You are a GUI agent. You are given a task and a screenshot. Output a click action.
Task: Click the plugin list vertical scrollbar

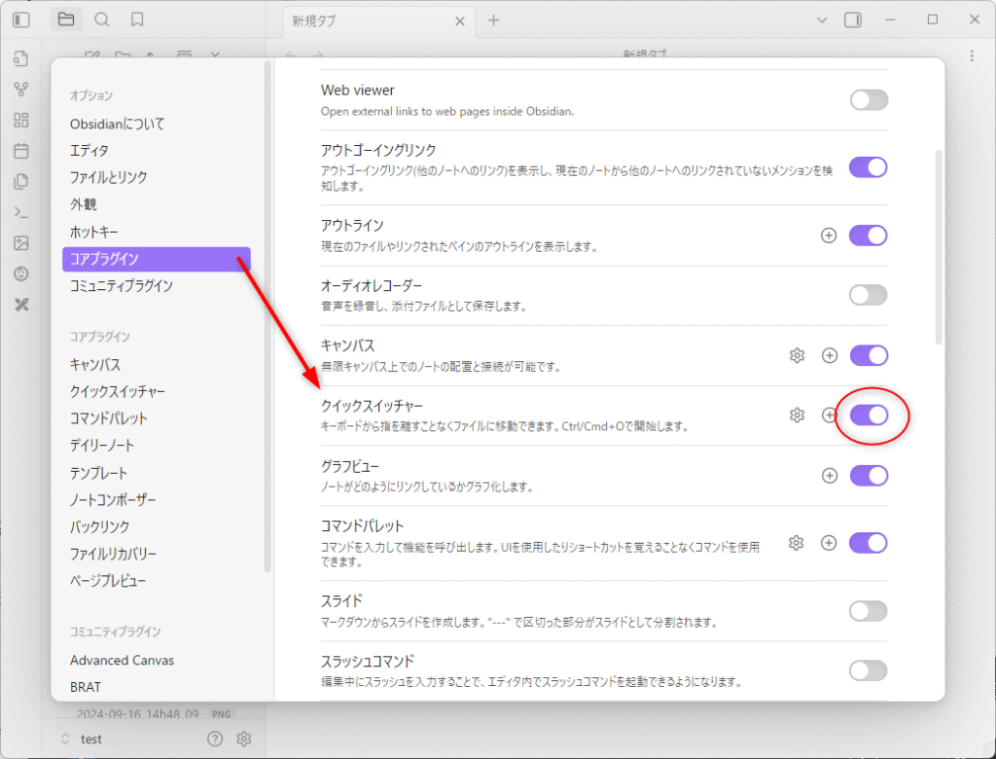(939, 247)
